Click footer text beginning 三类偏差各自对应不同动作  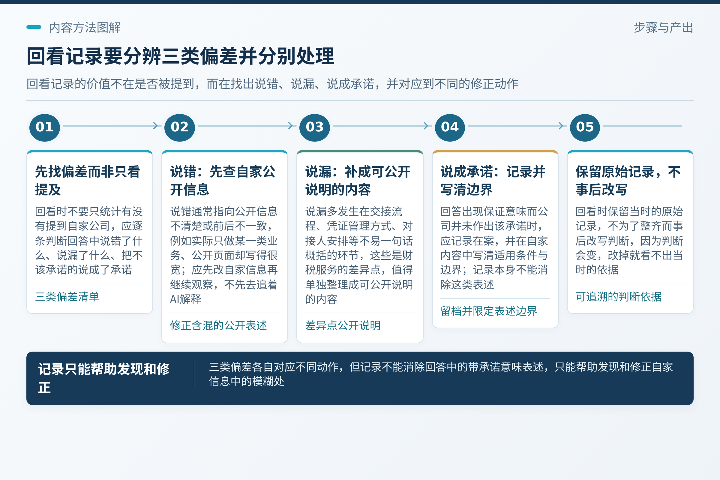441,374
